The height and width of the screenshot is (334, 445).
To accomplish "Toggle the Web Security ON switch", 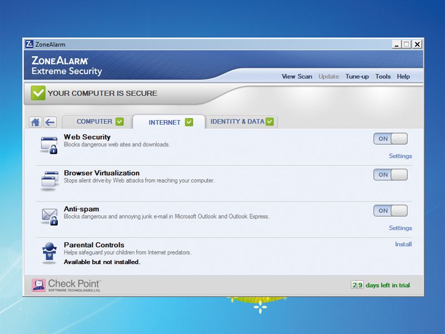I will [390, 139].
